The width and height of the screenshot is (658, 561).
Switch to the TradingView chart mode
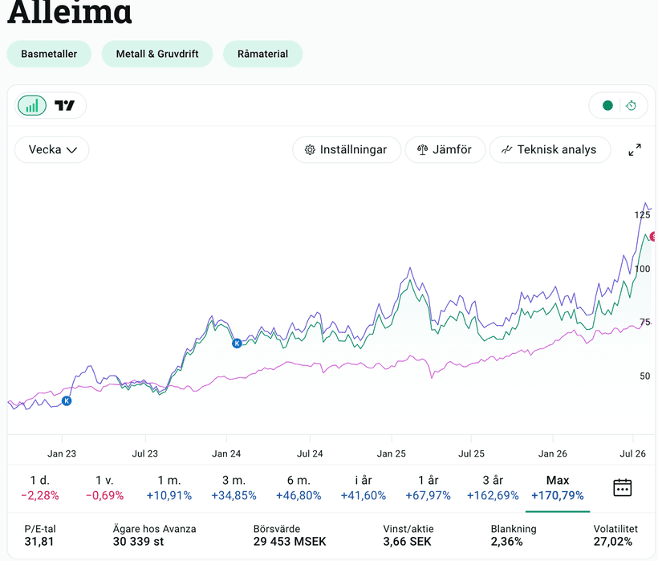point(64,105)
